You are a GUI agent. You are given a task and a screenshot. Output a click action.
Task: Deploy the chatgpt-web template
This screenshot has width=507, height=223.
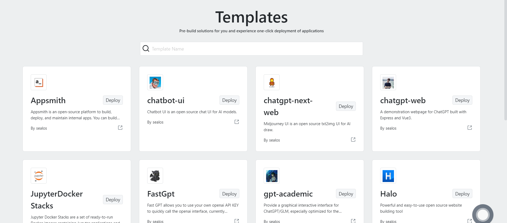[462, 100]
